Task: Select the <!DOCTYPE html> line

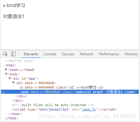Action: click(19, 61)
